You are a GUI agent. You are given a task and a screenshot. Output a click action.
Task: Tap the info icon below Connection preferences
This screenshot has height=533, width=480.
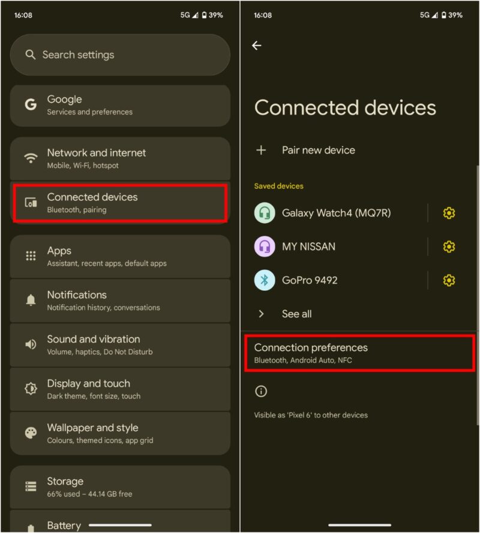[x=261, y=391]
